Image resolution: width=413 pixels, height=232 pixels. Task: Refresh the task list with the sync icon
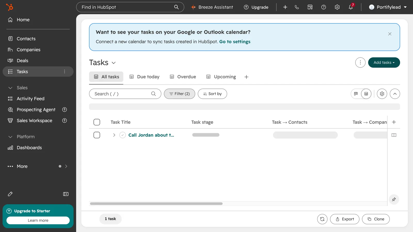(322, 219)
